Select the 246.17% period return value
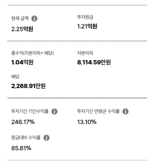Image resolution: width=154 pixels, height=165 pixels. point(23,122)
